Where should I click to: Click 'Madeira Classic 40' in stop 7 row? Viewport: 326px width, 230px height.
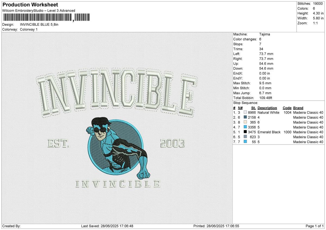[x=308, y=142]
